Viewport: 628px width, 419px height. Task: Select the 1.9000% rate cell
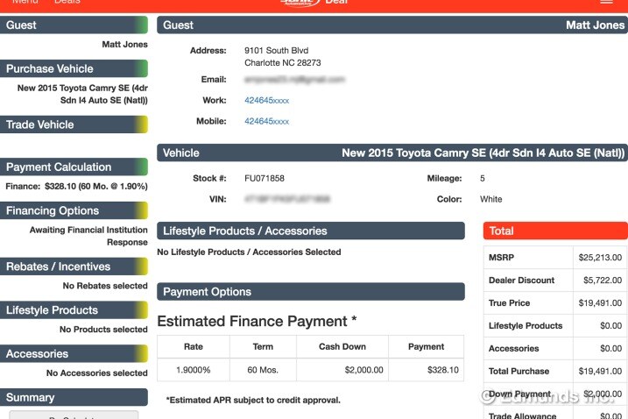tap(194, 370)
